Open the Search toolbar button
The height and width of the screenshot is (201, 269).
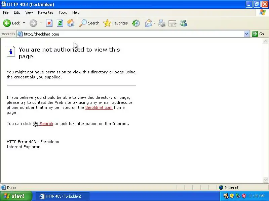(89, 23)
